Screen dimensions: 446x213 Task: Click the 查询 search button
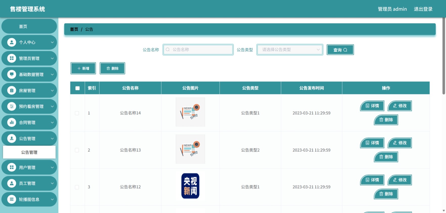tap(340, 50)
